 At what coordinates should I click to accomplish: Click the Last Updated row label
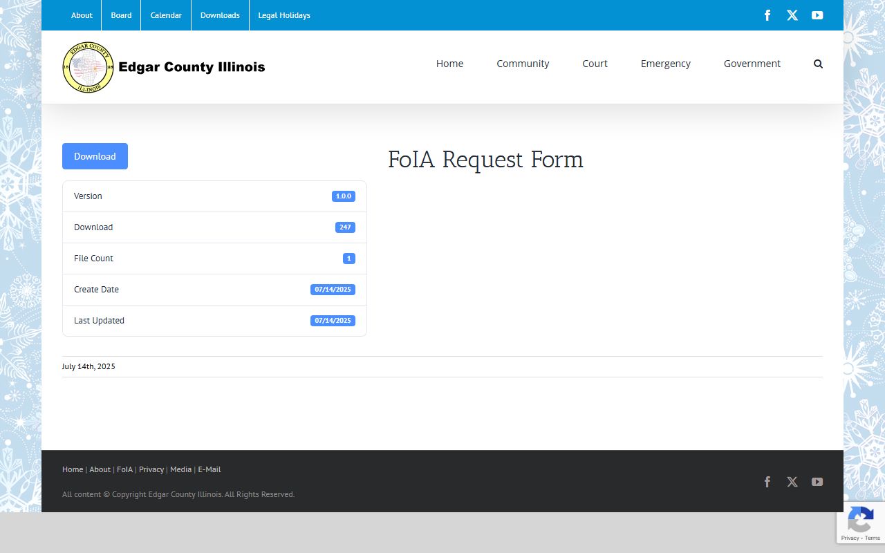tap(99, 321)
